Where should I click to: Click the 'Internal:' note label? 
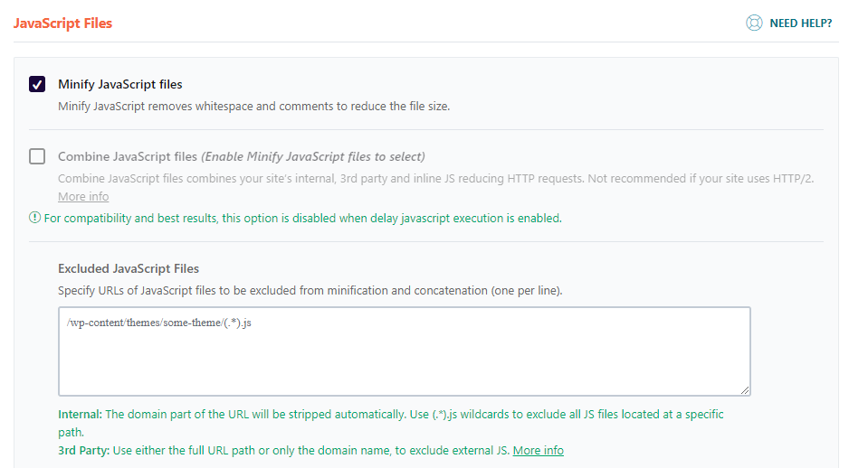coord(80,415)
